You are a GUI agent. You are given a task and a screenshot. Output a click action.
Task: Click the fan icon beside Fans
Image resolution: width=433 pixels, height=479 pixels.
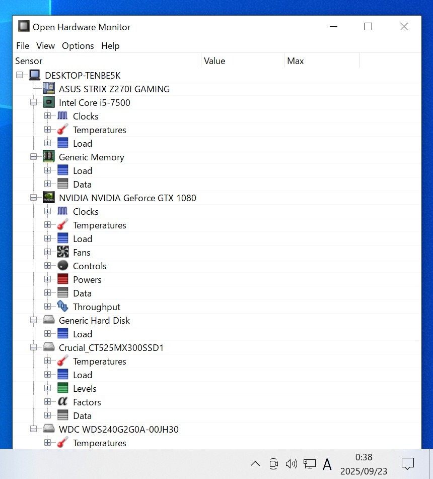[x=63, y=252]
